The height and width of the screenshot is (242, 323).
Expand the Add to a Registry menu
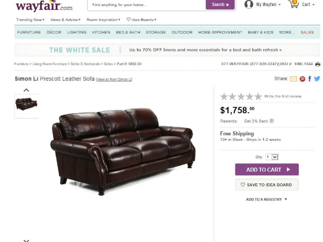pyautogui.click(x=266, y=199)
